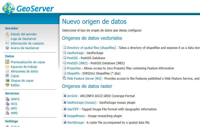Go to Espacios de trabajo
This screenshot has height=127, width=200.
24,67
